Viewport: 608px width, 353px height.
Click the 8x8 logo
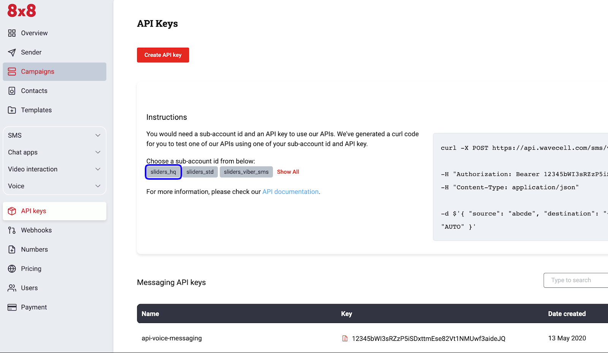[x=22, y=11]
